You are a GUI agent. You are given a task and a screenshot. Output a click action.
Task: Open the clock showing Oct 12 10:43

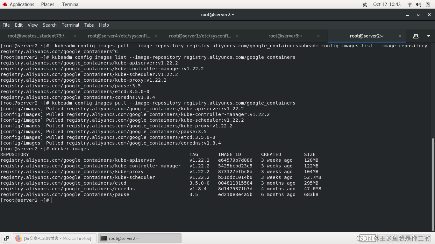[387, 4]
